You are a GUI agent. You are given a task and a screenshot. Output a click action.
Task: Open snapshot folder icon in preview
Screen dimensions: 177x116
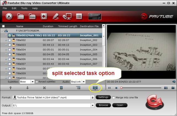[173, 88]
